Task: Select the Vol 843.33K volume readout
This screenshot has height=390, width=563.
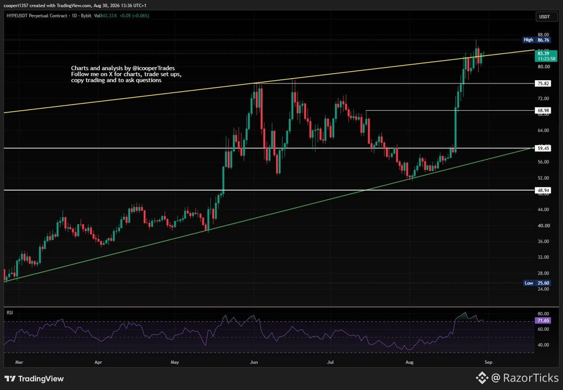Action: pos(106,16)
